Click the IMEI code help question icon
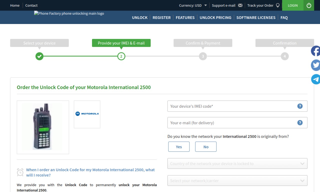This screenshot has height=192, width=320. coord(300,106)
